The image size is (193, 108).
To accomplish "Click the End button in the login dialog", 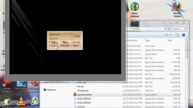I will pyautogui.click(x=76, y=46).
